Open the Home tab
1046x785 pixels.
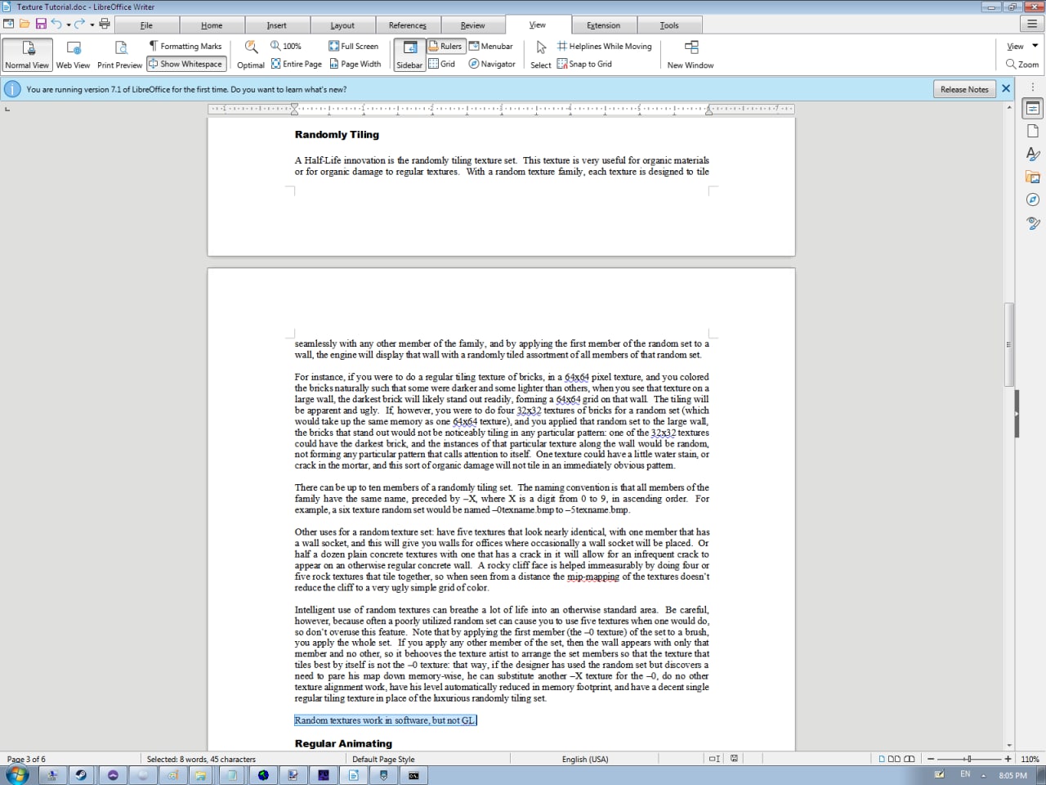[x=212, y=25]
